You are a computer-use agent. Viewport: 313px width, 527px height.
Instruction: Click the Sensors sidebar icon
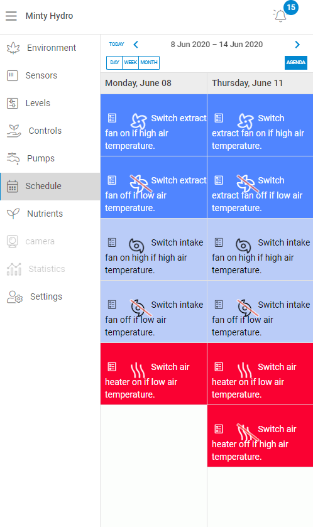(x=13, y=75)
